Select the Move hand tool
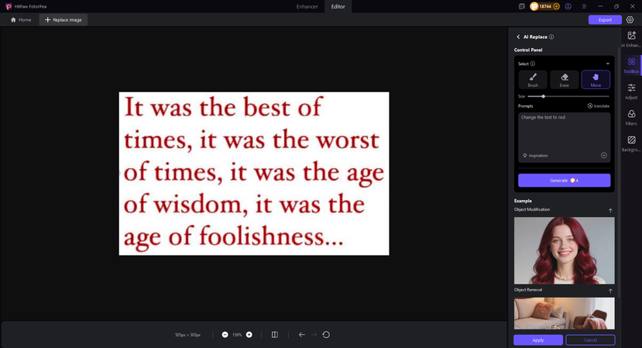The height and width of the screenshot is (348, 642). coord(596,80)
